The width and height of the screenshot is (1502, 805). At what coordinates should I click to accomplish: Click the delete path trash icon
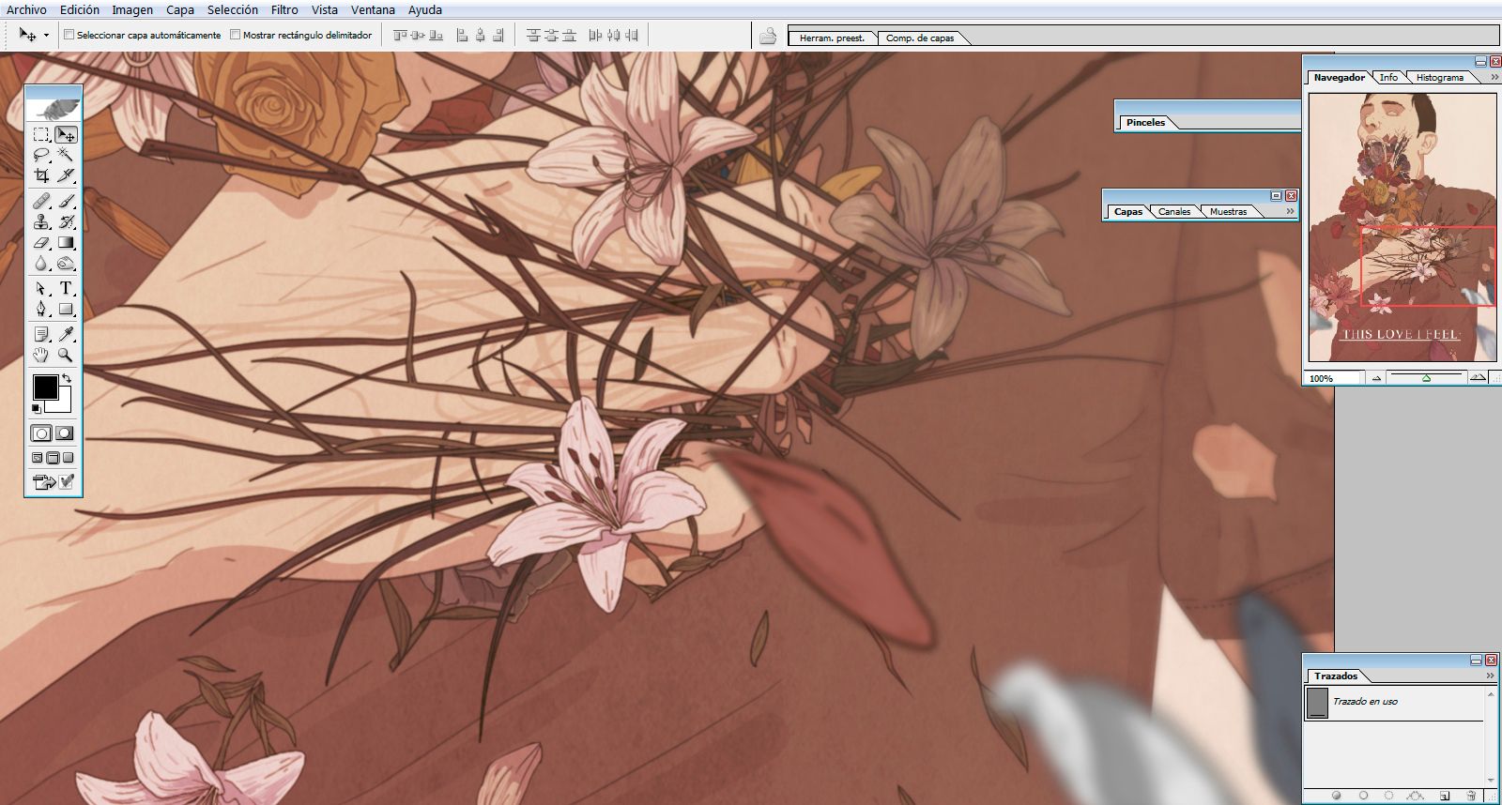point(1471,796)
